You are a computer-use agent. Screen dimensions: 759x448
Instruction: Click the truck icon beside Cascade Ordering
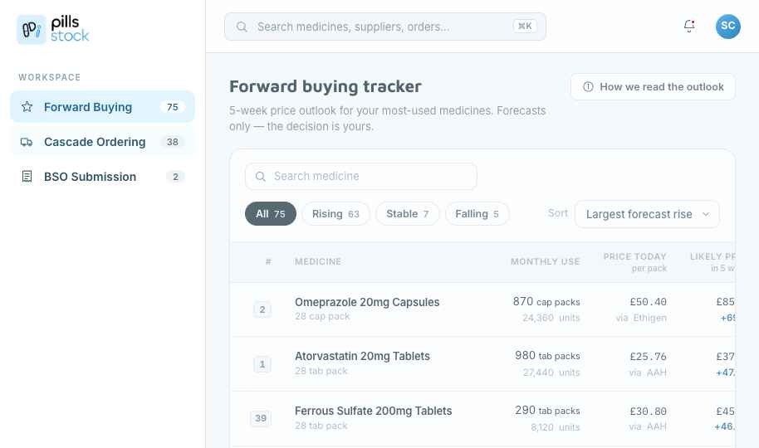click(27, 142)
